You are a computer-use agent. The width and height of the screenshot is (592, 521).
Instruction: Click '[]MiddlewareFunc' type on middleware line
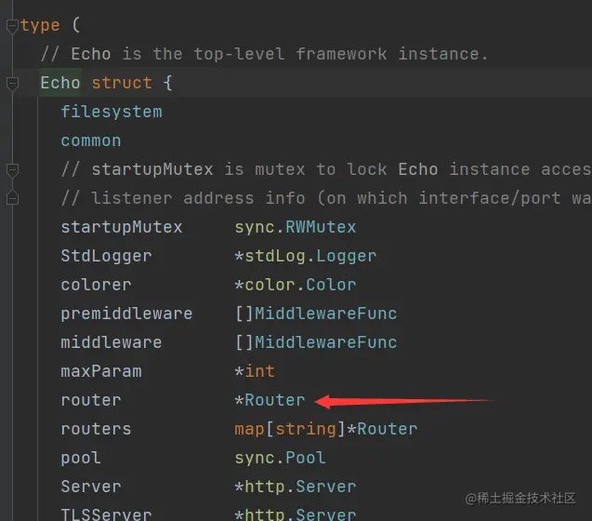[316, 342]
